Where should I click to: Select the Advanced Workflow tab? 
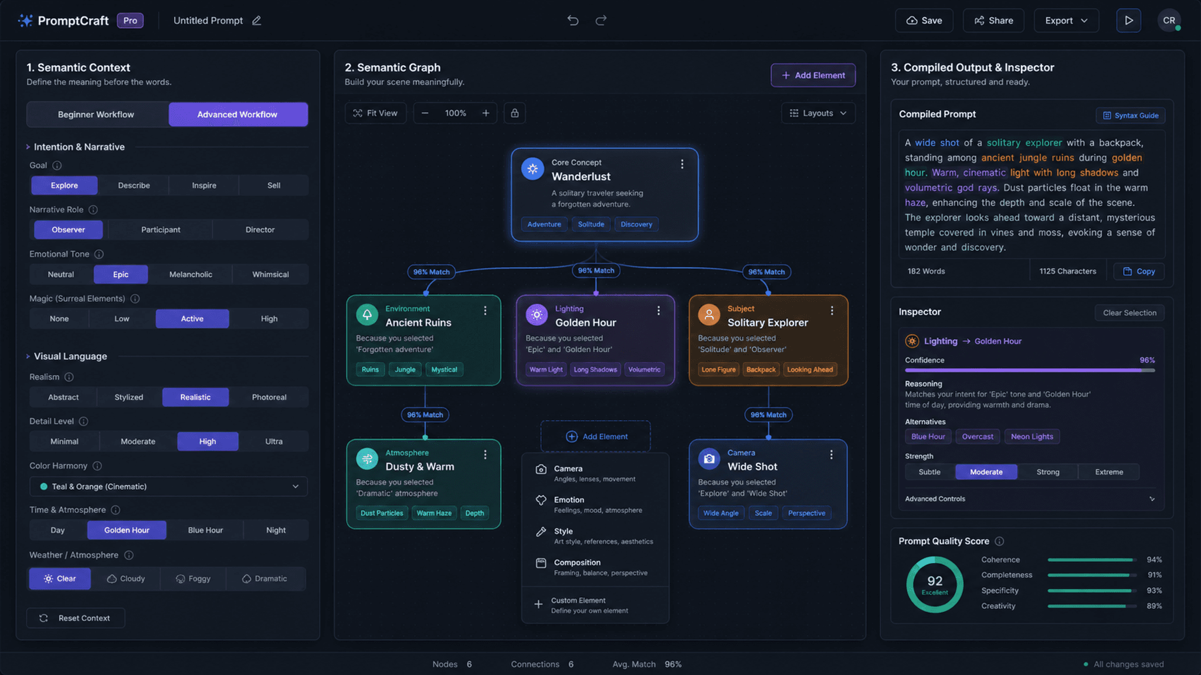[x=238, y=114]
